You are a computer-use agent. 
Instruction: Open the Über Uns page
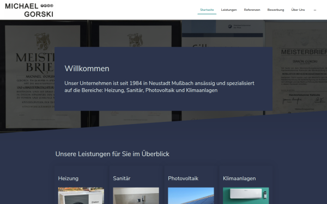(298, 10)
